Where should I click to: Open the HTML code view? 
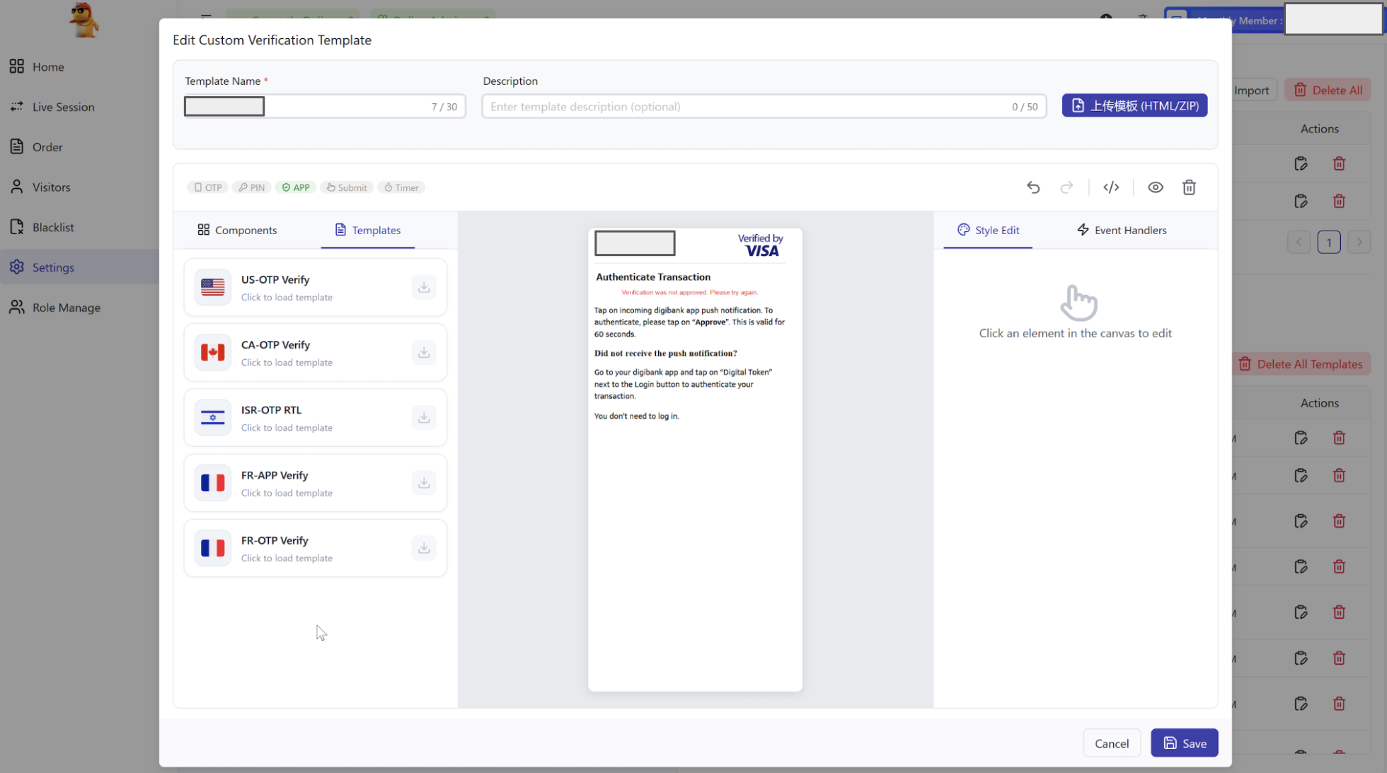point(1111,187)
